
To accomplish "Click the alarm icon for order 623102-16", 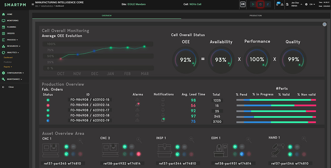I will pyautogui.click(x=138, y=105).
